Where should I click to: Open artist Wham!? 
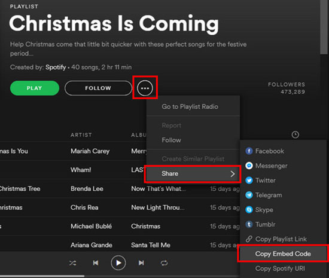81,170
